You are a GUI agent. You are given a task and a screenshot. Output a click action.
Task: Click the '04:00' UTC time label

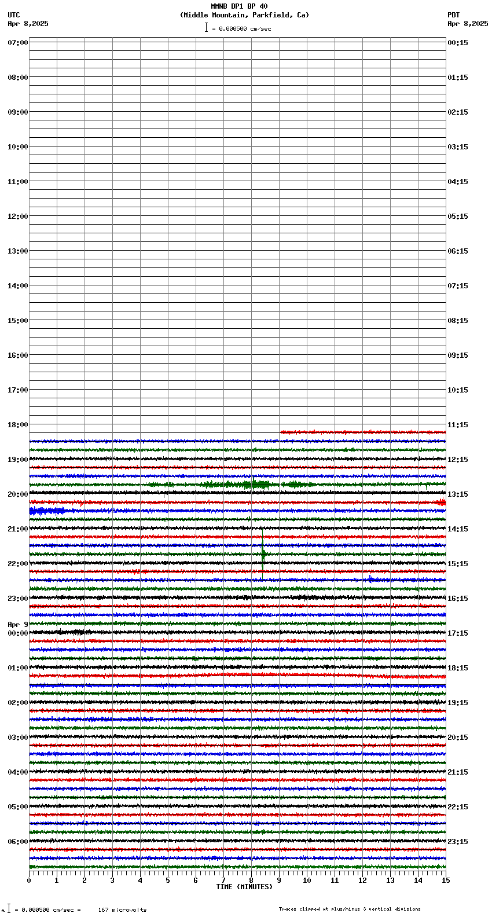(x=18, y=772)
